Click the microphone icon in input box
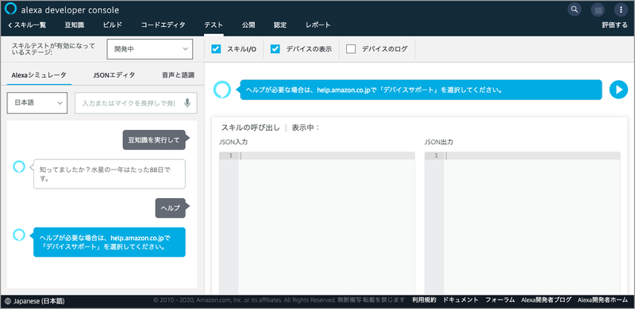This screenshot has height=309, width=635. pyautogui.click(x=187, y=103)
